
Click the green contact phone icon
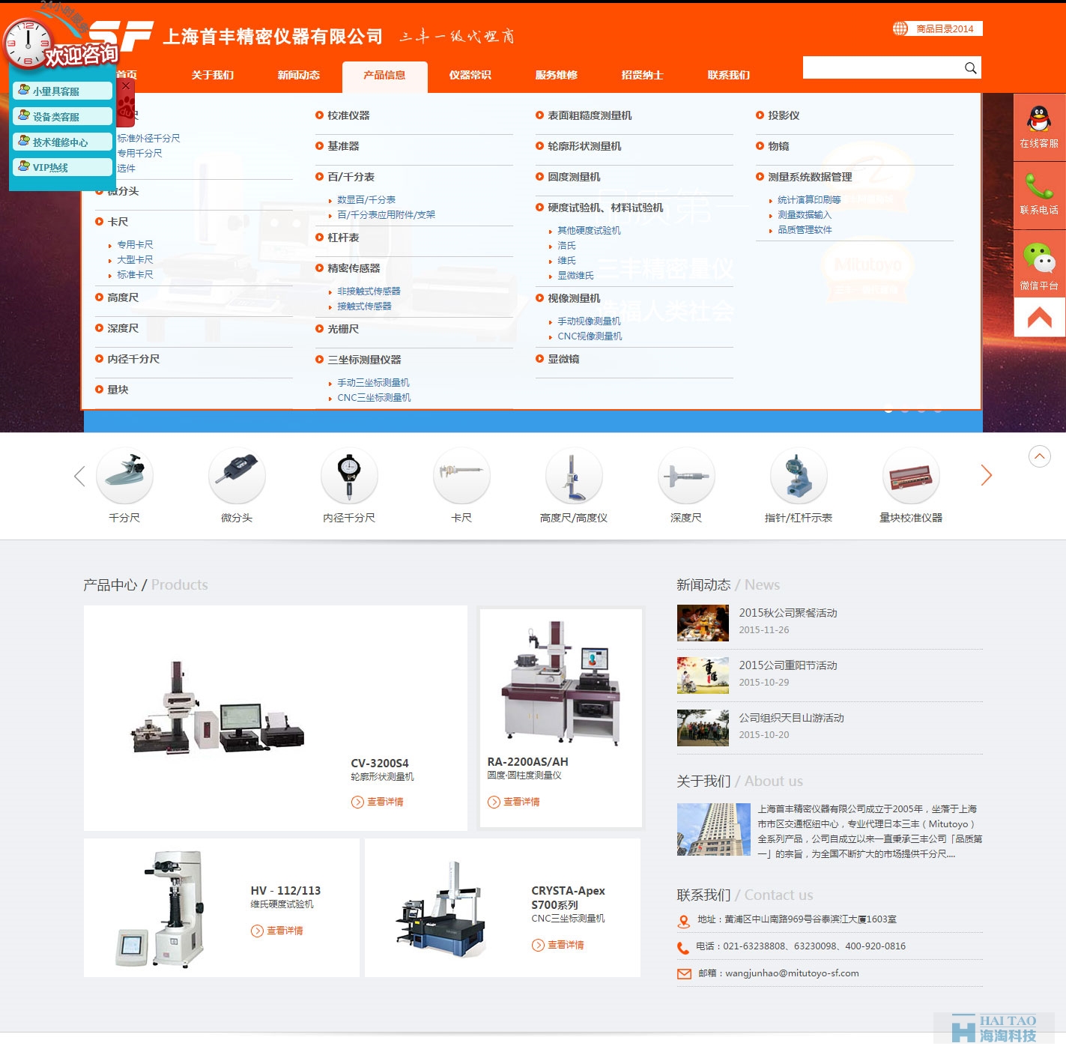coord(1039,195)
